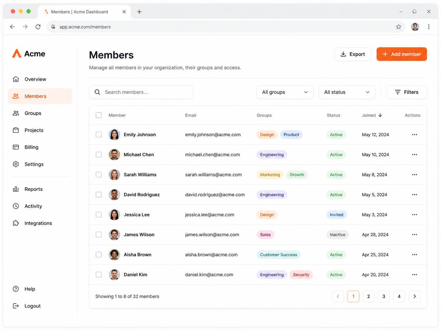Navigate to Groups in the sidebar
Image resolution: width=442 pixels, height=332 pixels.
[x=40, y=113]
